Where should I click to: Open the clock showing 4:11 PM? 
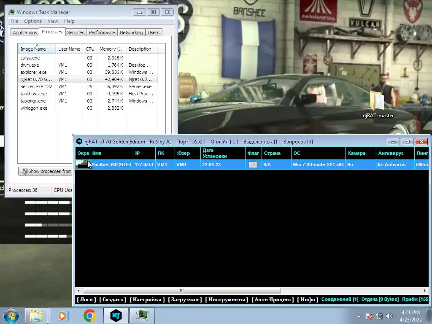[410, 316]
